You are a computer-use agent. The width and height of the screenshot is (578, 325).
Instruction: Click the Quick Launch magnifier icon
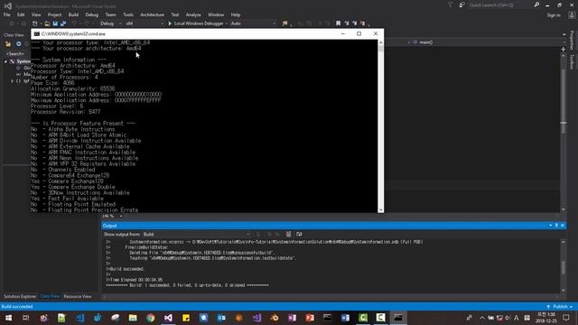tap(536, 5)
